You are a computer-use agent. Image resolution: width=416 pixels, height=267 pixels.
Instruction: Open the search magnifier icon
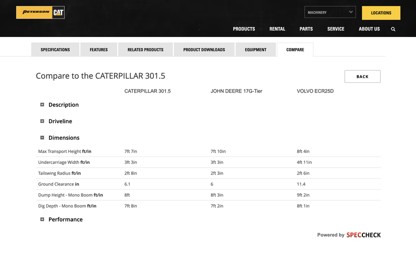(393, 29)
